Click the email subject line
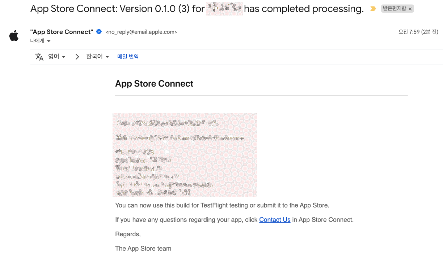 tap(197, 9)
